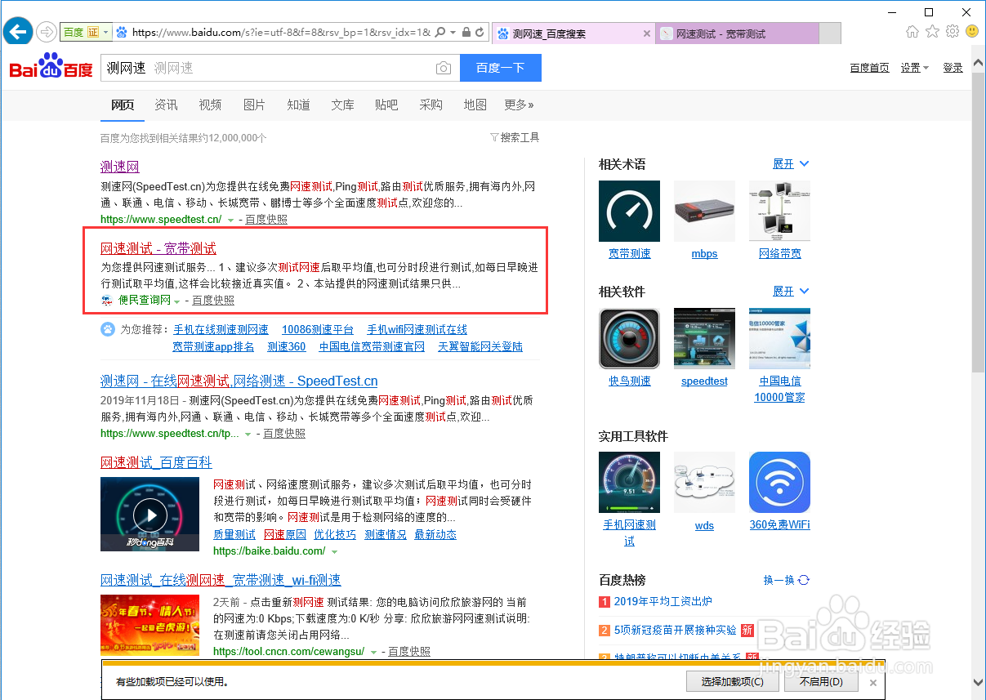This screenshot has width=986, height=700.
Task: Open 2019年平均工资出炉 hot topic
Action: click(663, 602)
